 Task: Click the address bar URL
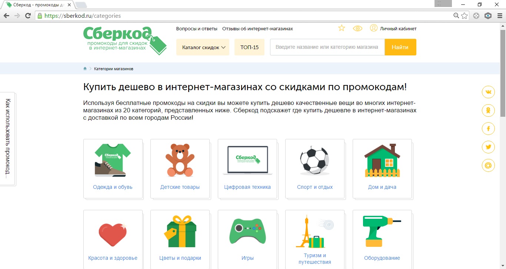point(83,16)
